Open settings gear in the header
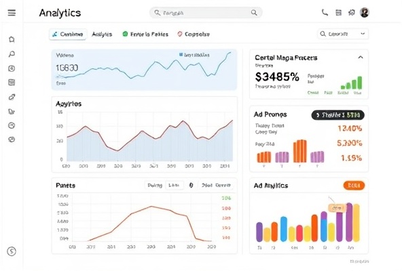 click(352, 13)
